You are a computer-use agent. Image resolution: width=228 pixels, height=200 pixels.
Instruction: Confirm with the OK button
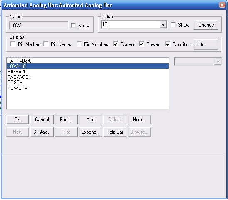[x=17, y=120]
